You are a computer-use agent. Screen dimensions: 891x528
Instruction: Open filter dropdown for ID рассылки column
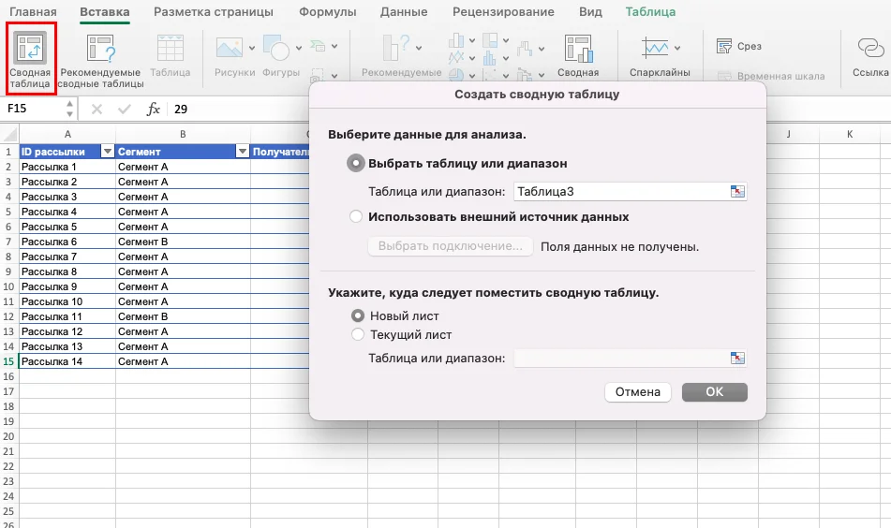coord(107,152)
